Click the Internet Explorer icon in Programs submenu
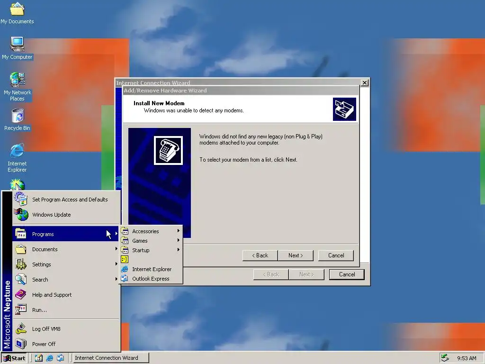The width and height of the screenshot is (485, 364). pos(125,269)
